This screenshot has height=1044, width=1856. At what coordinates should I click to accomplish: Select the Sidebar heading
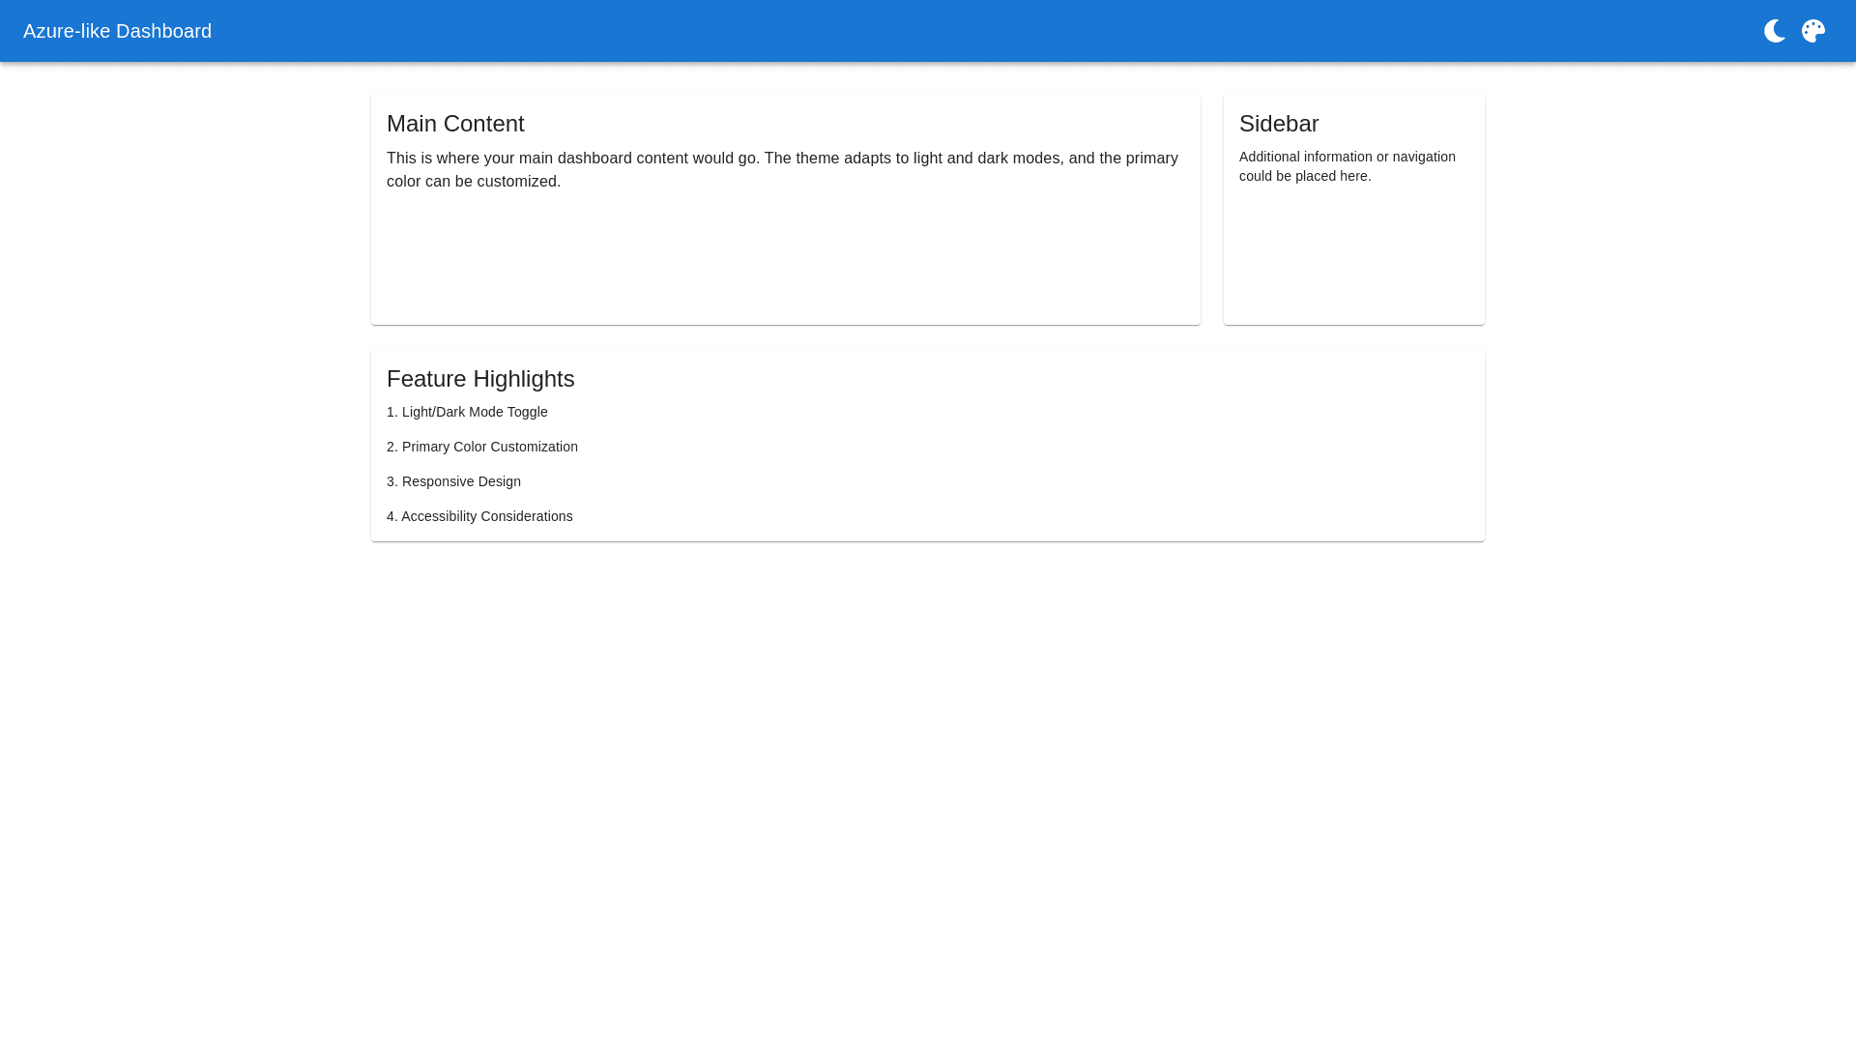pyautogui.click(x=1278, y=124)
